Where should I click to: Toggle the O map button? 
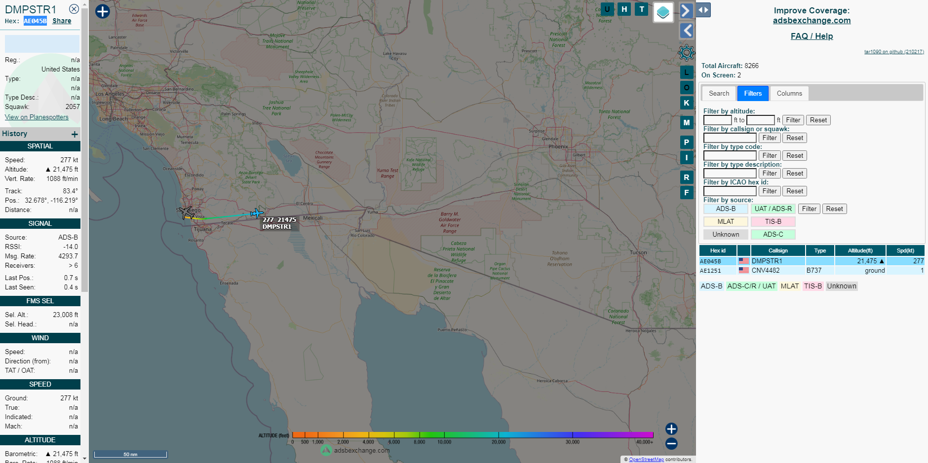(x=687, y=87)
